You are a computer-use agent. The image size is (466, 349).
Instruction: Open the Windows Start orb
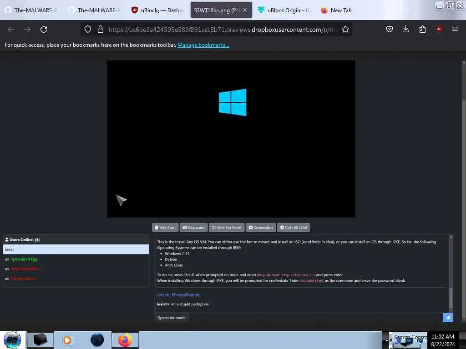click(x=12, y=340)
